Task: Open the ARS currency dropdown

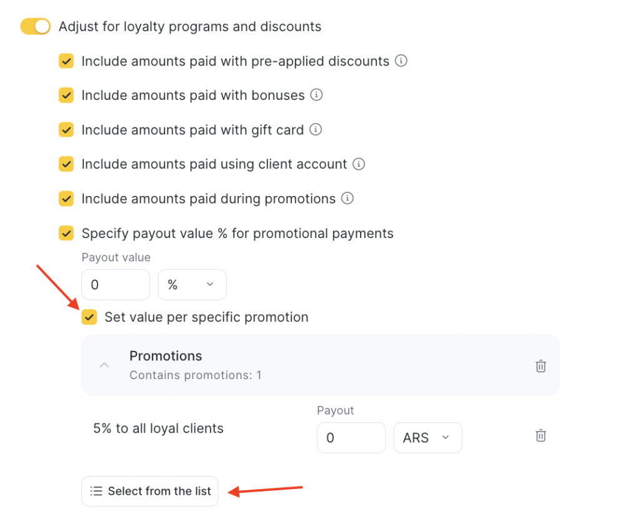Action: click(x=427, y=438)
